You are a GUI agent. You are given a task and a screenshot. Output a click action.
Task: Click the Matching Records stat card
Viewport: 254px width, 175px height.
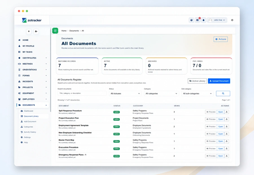click(77, 66)
